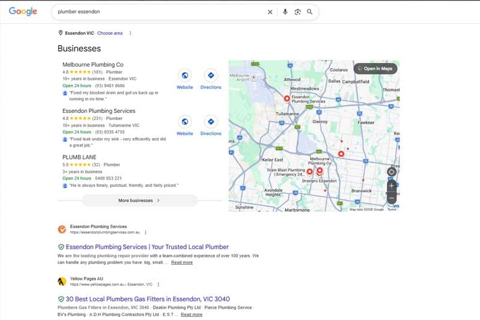
Task: Start voice search with microphone icon
Action: pyautogui.click(x=285, y=11)
